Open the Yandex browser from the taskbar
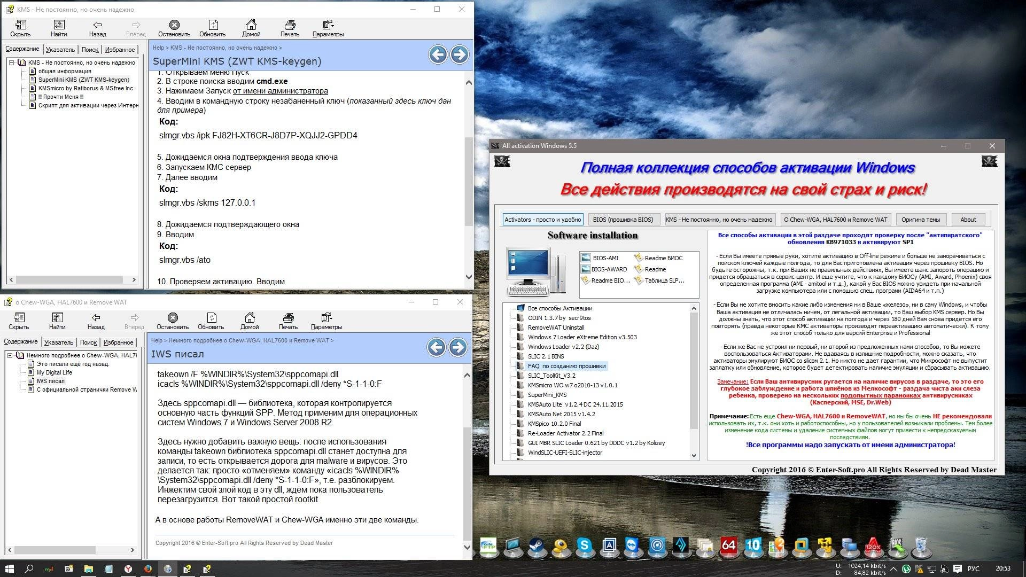The image size is (1026, 577). tap(128, 569)
